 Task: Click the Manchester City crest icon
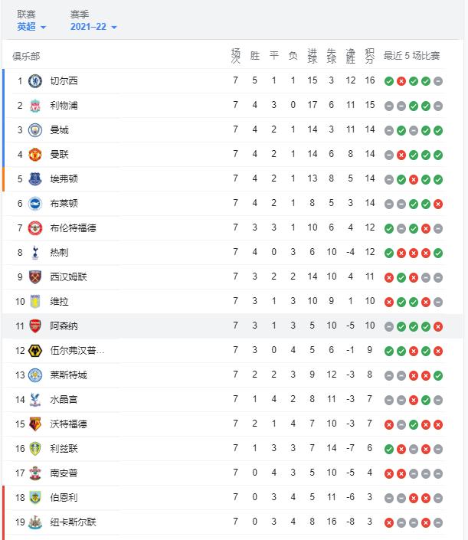34,130
